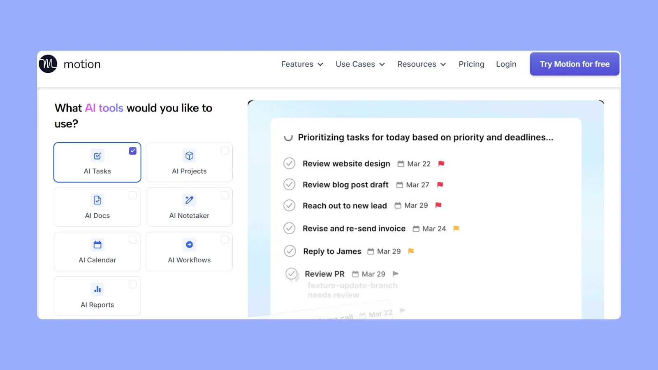Check the AI Projects checkbox
The height and width of the screenshot is (370, 658).
(x=225, y=151)
